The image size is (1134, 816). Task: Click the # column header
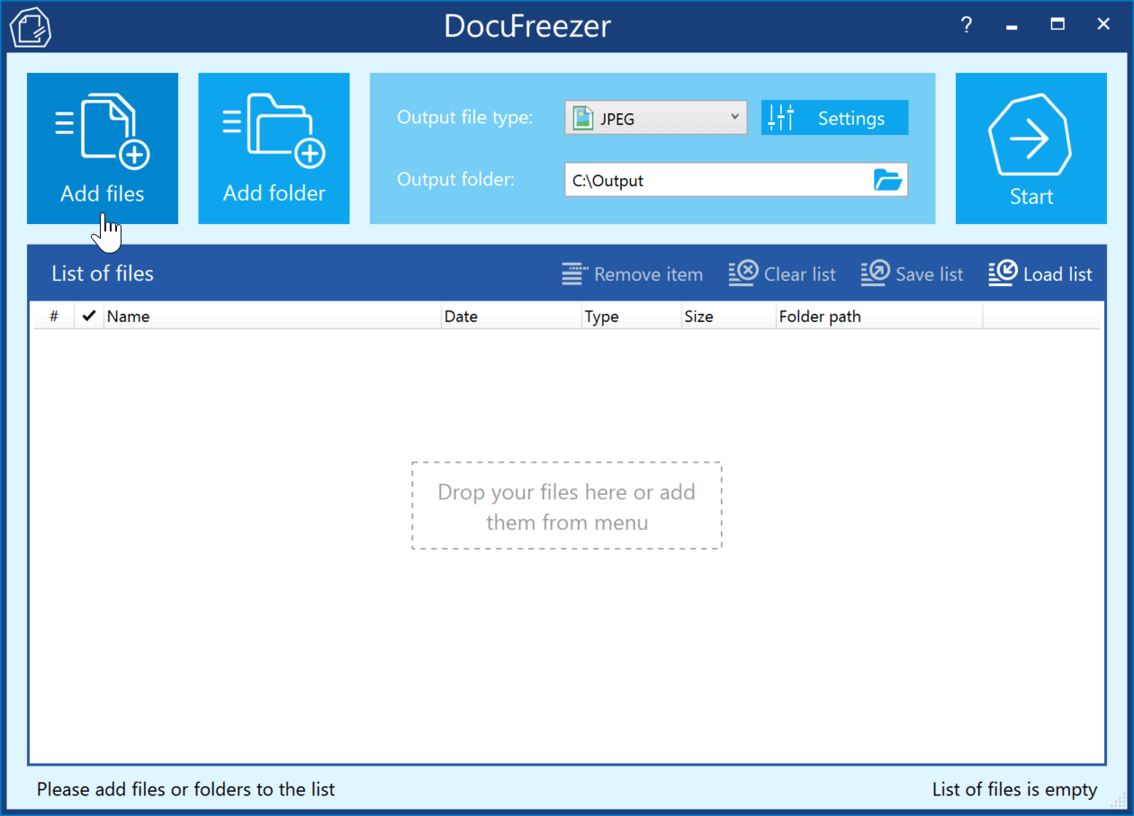pos(54,317)
